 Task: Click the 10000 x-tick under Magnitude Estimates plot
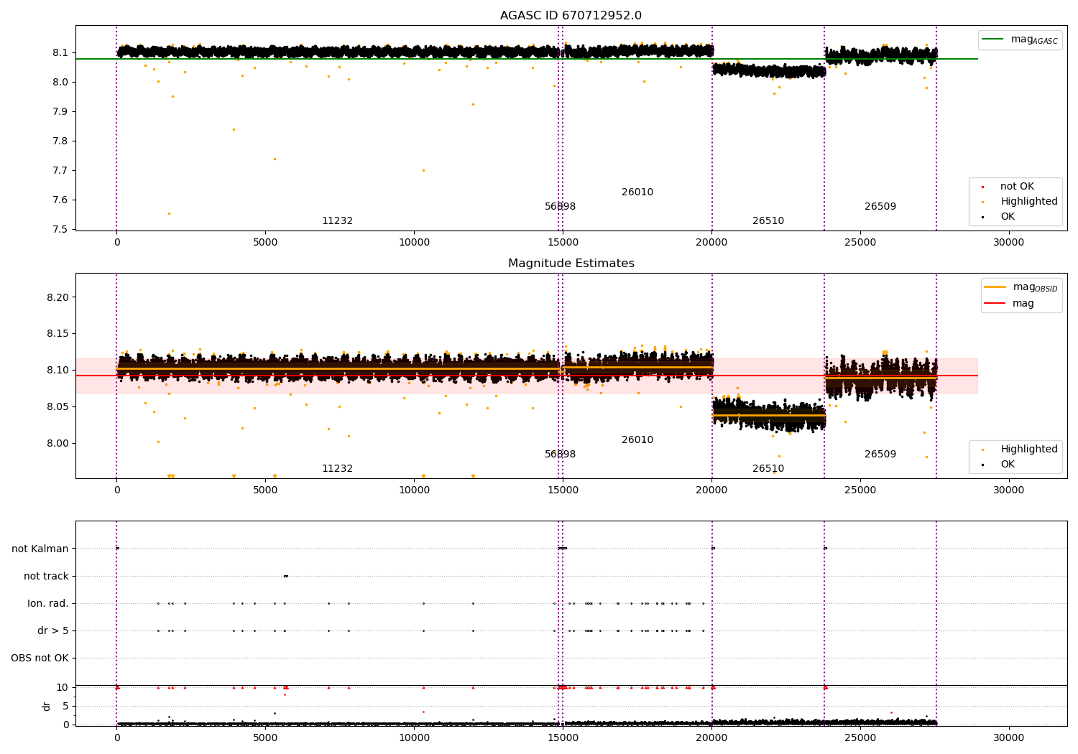pyautogui.click(x=414, y=490)
